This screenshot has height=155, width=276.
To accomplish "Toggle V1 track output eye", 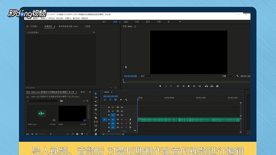I will (x=122, y=115).
